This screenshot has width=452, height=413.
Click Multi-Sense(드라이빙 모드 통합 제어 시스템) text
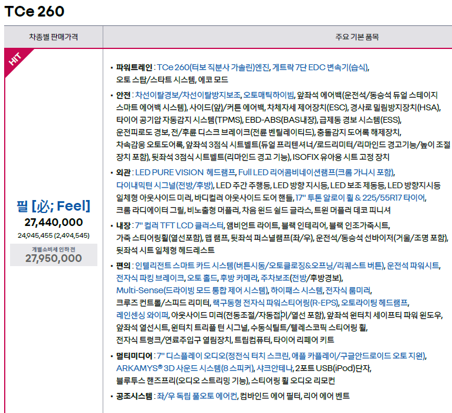pos(192,290)
